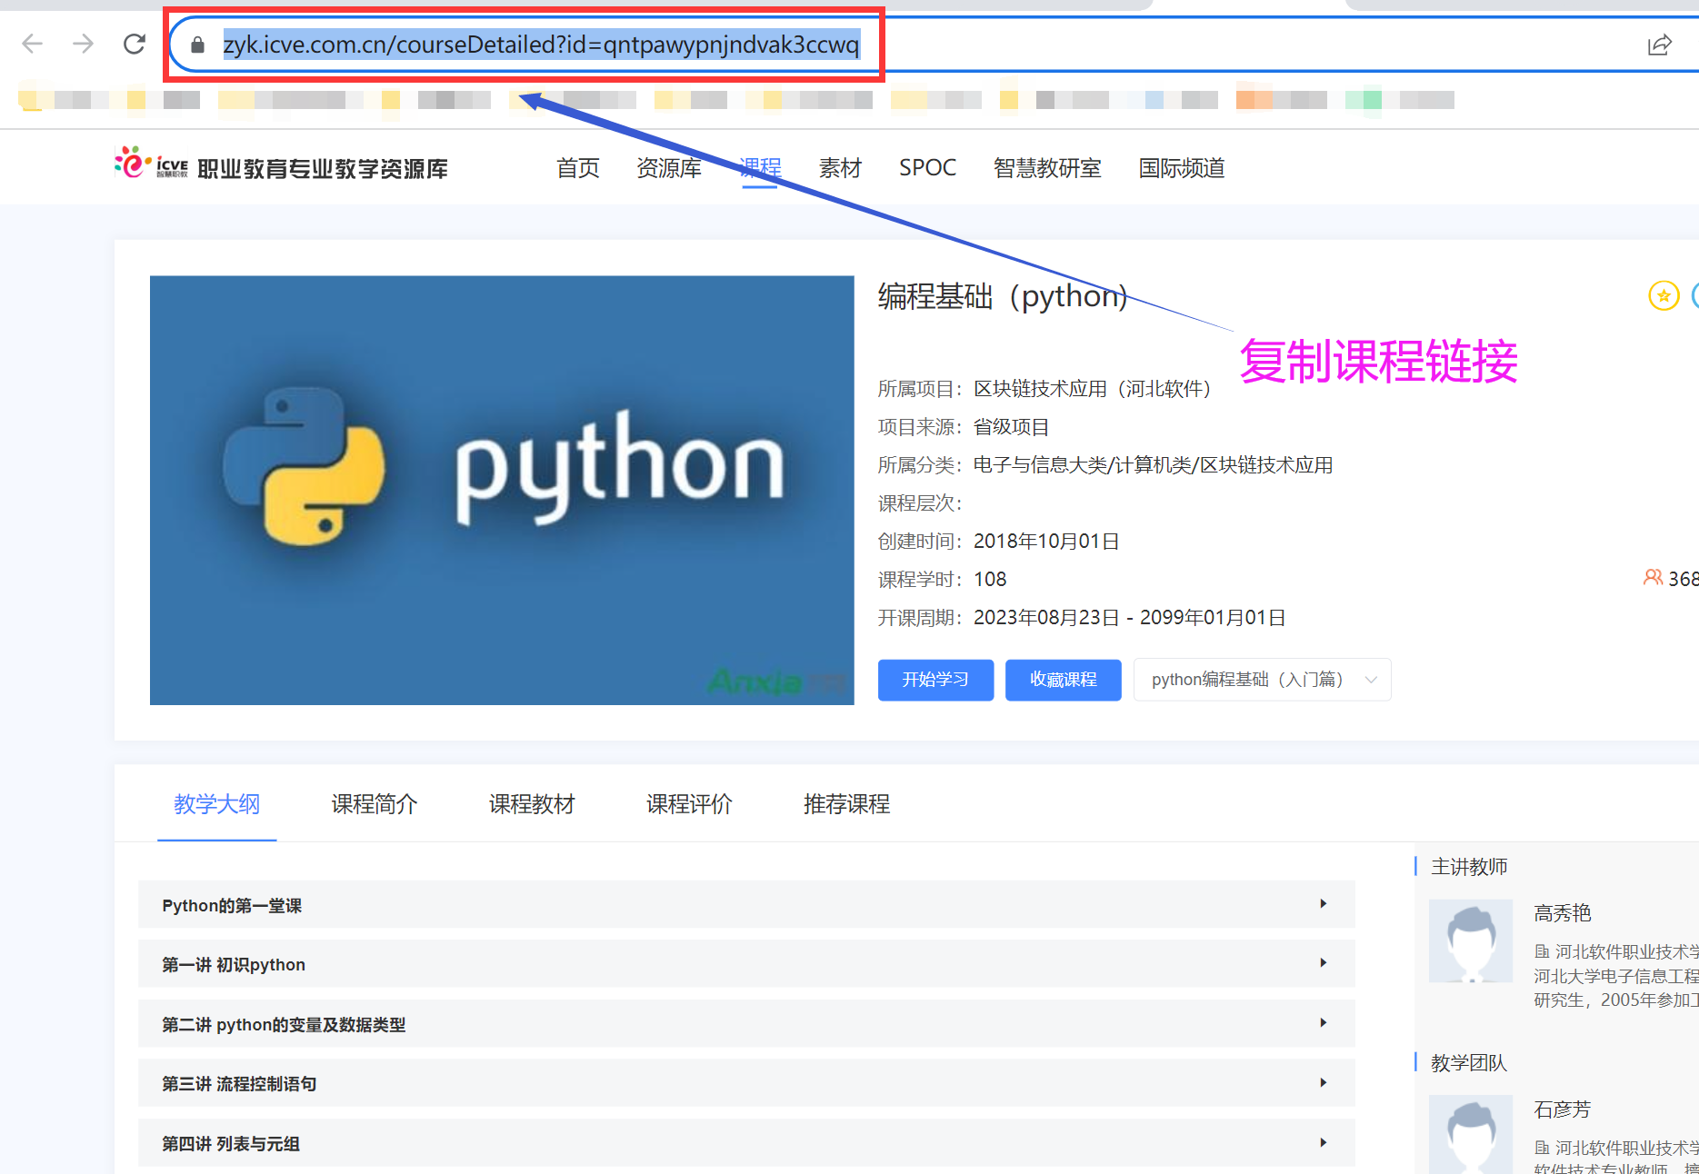The width and height of the screenshot is (1699, 1174).
Task: Click the ICVE logo in the site header
Action: click(x=151, y=164)
